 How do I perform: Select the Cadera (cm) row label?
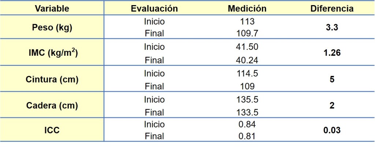point(52,106)
